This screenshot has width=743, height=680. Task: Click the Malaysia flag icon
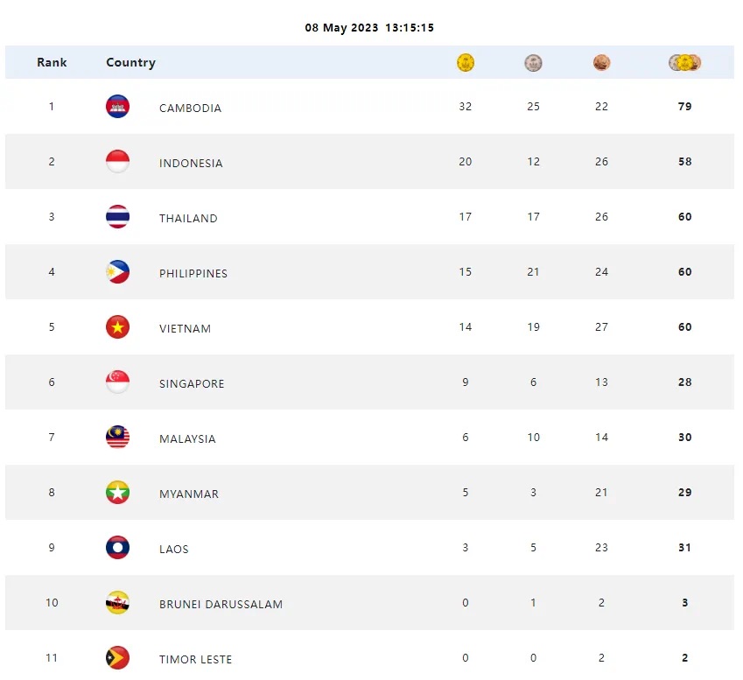point(117,438)
